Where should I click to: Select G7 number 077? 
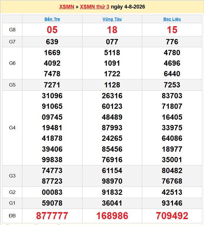tap(112, 42)
